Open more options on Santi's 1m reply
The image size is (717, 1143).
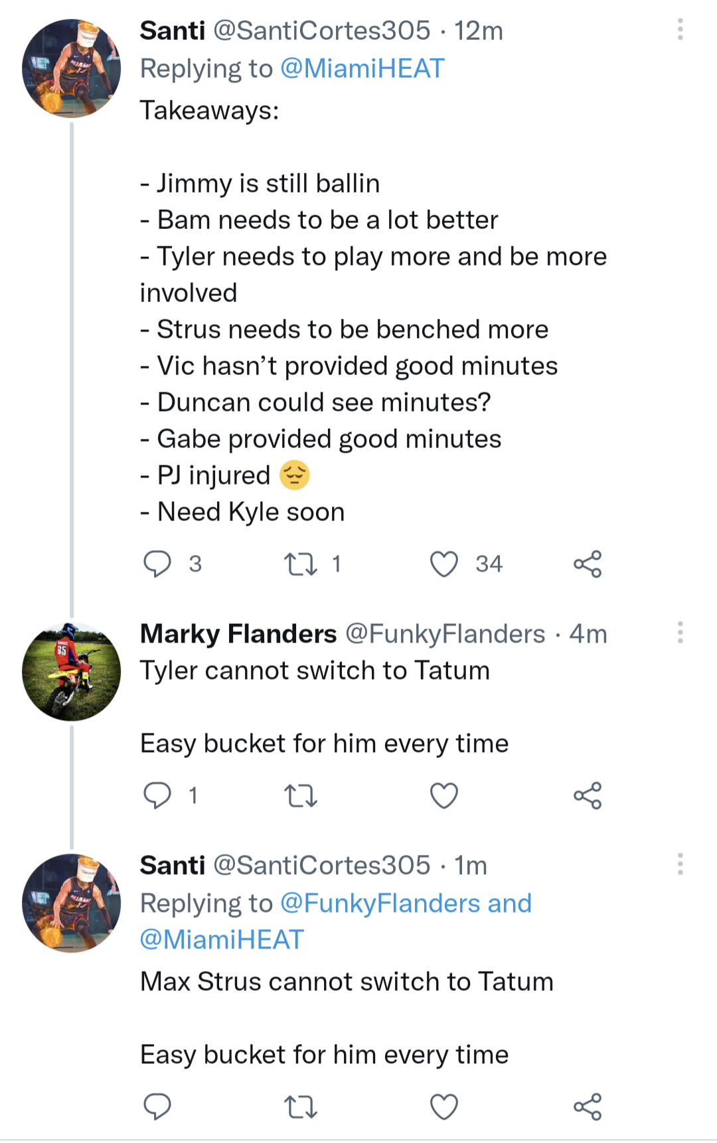(680, 864)
